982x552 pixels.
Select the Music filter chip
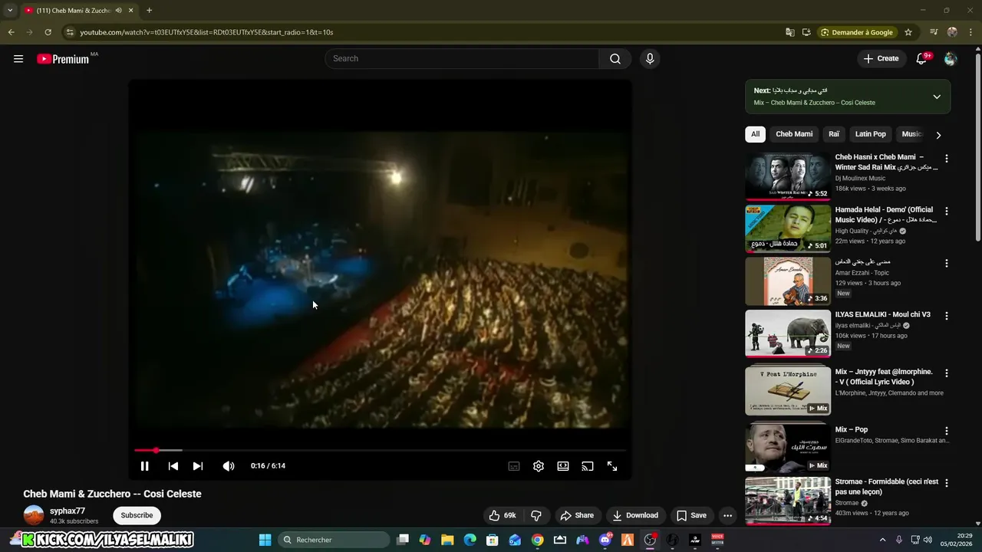[911, 134]
